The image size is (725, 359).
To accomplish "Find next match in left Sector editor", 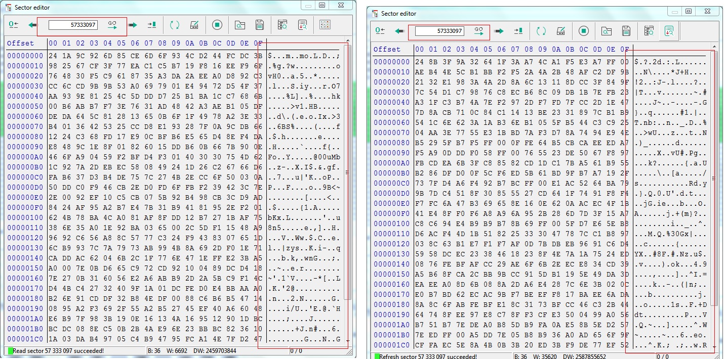I will click(302, 25).
